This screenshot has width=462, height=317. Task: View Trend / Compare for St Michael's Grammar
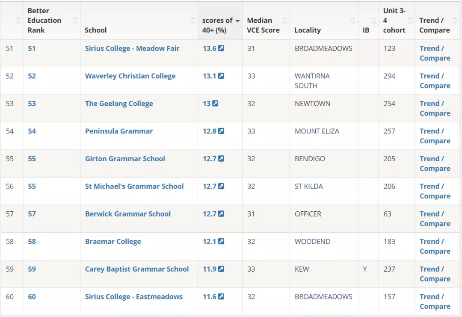[x=435, y=191]
